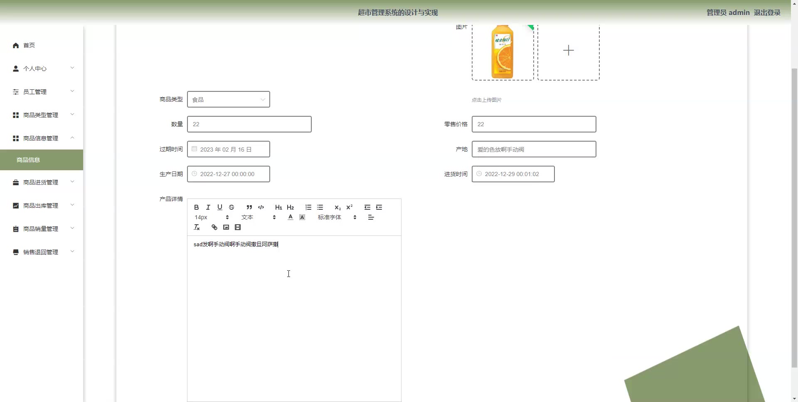Insert a video in the editor
The width and height of the screenshot is (798, 402).
238,227
